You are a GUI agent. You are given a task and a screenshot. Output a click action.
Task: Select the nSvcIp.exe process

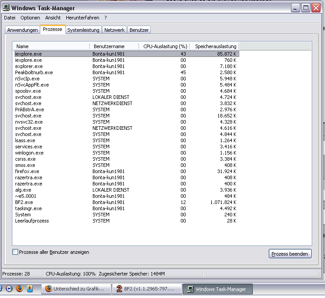[x=126, y=79]
